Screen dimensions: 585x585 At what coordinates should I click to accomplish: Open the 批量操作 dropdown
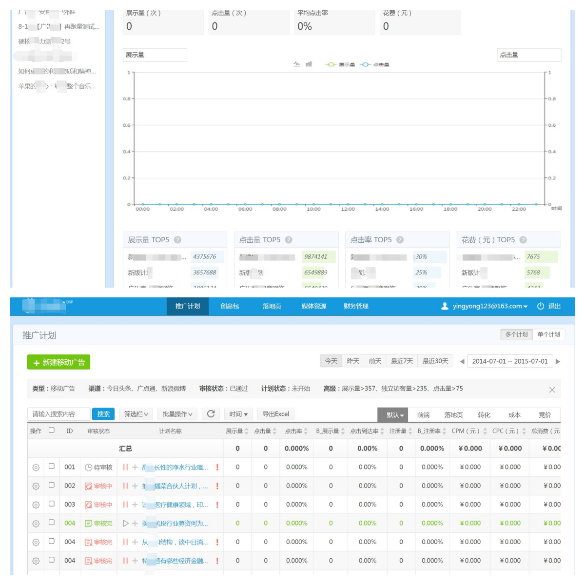click(177, 414)
